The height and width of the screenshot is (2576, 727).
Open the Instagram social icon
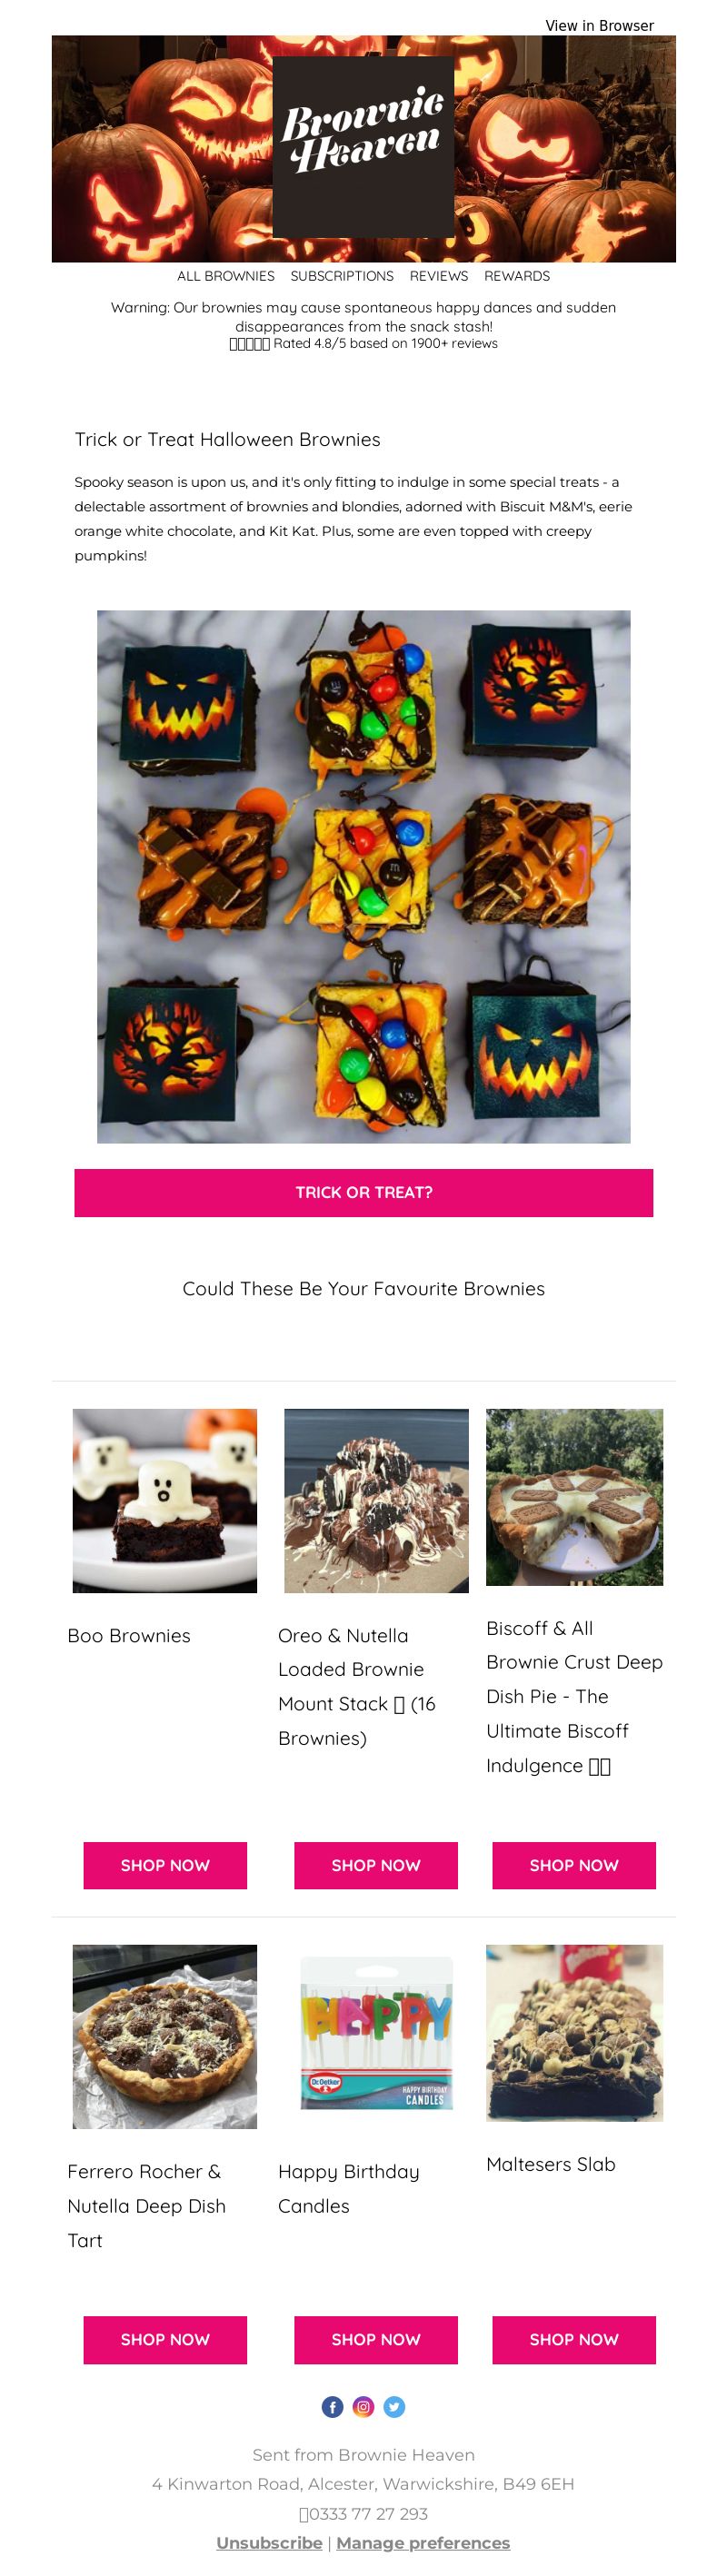pos(364,2407)
